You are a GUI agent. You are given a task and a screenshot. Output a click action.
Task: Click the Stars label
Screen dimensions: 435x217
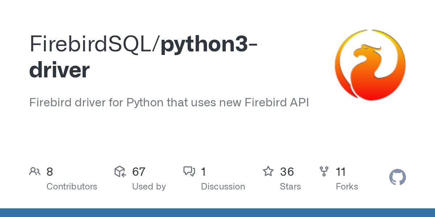click(x=290, y=187)
